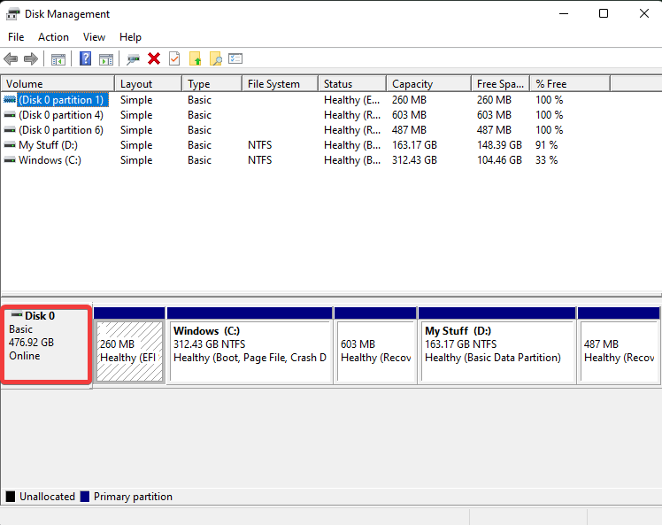Viewport: 662px width, 525px height.
Task: Click the Back arrow toolbar icon
Action: [11, 59]
